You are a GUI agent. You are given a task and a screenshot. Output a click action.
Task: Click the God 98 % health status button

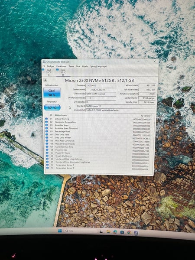(52, 93)
